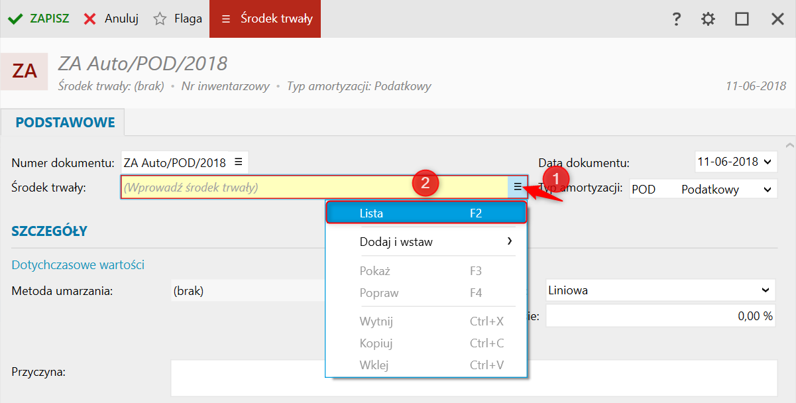Viewport: 796px width, 403px height.
Task: Expand the Typ amortyzacji dropdown
Action: coord(768,190)
